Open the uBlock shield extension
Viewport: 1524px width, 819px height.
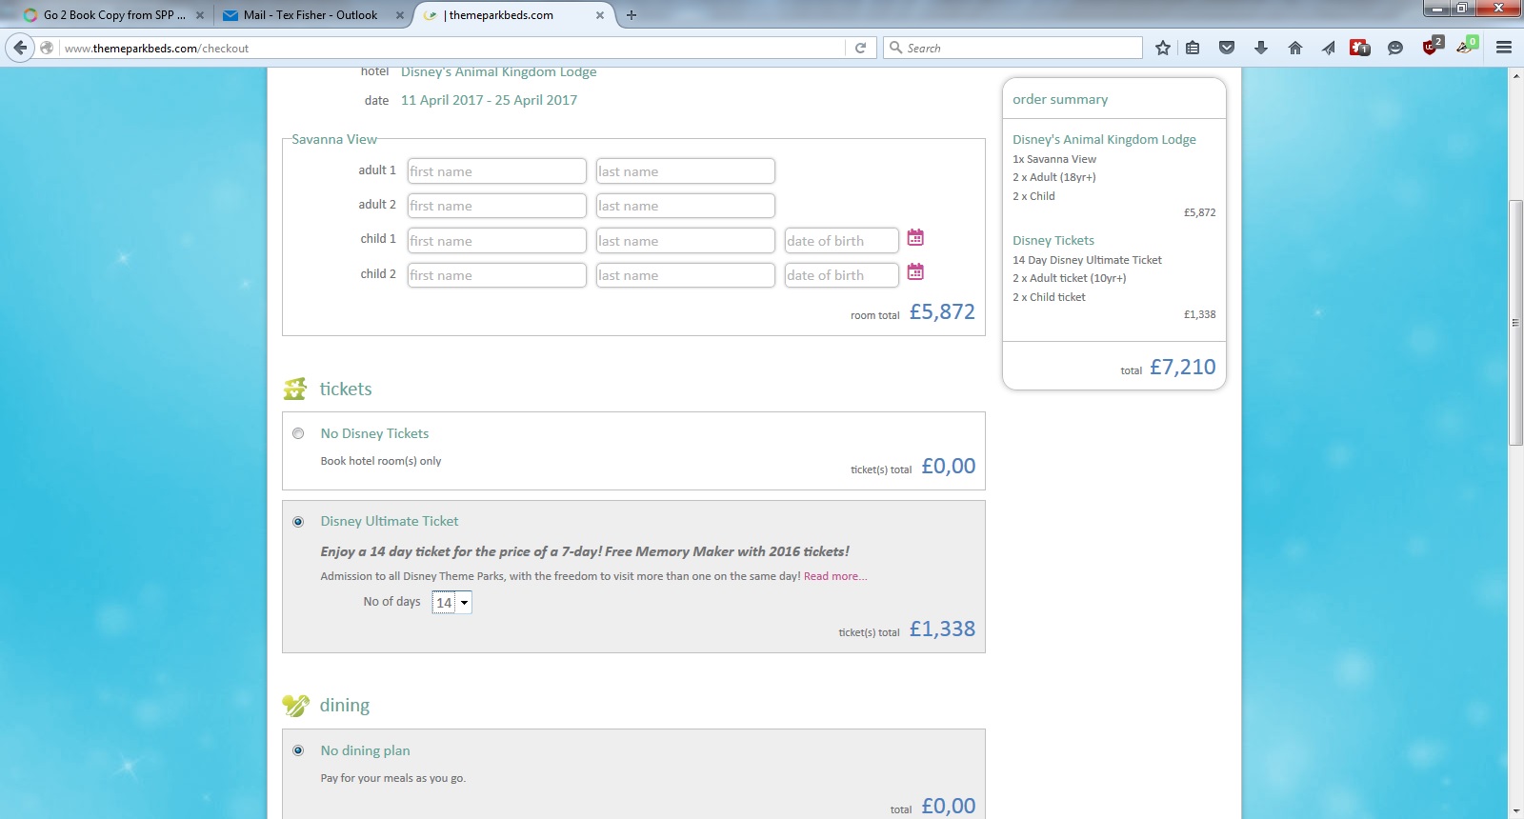1432,46
